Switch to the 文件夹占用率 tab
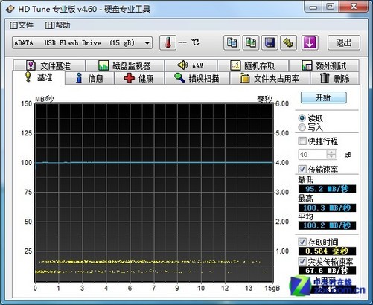This screenshot has height=305, width=373. [x=270, y=78]
